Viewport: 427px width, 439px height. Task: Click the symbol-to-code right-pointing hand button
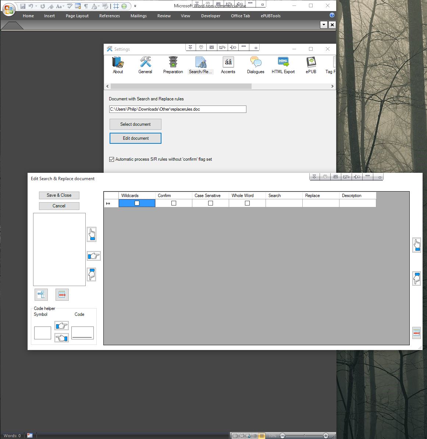(61, 326)
